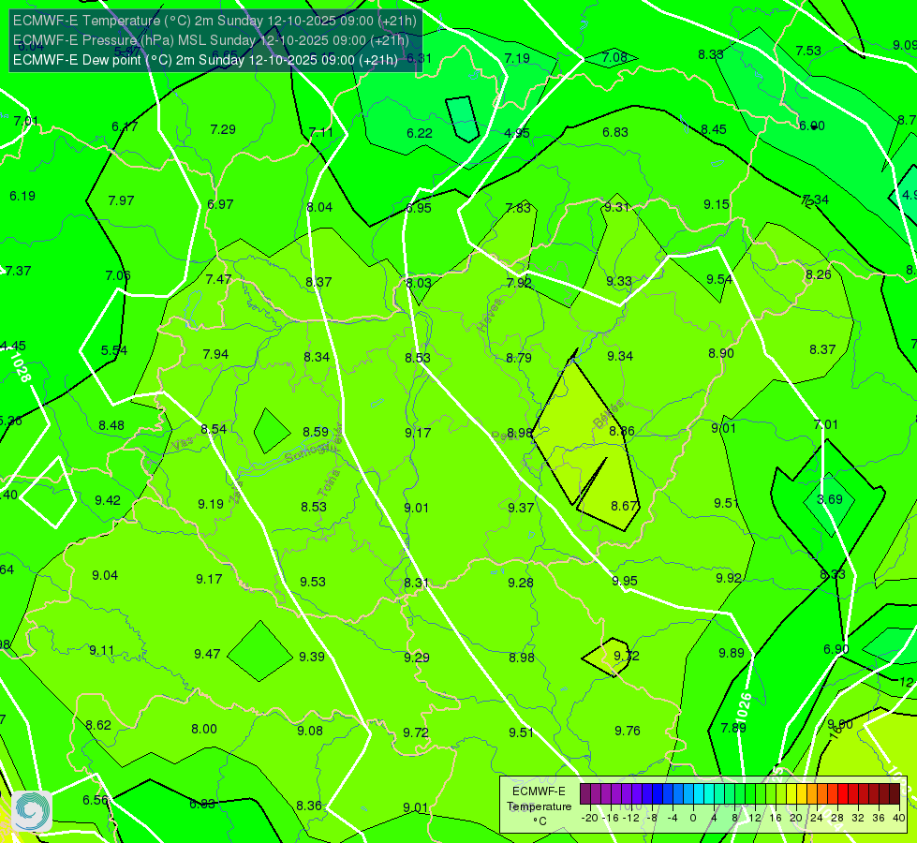917x843 pixels.
Task: Click the map value 9.54
Action: (719, 279)
